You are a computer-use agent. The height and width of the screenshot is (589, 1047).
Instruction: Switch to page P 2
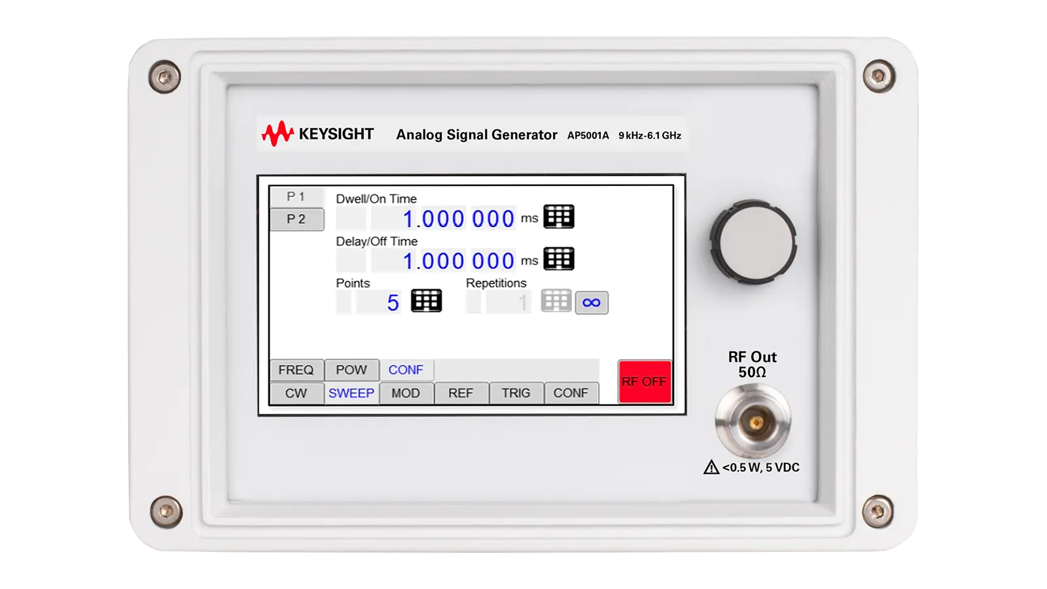296,219
